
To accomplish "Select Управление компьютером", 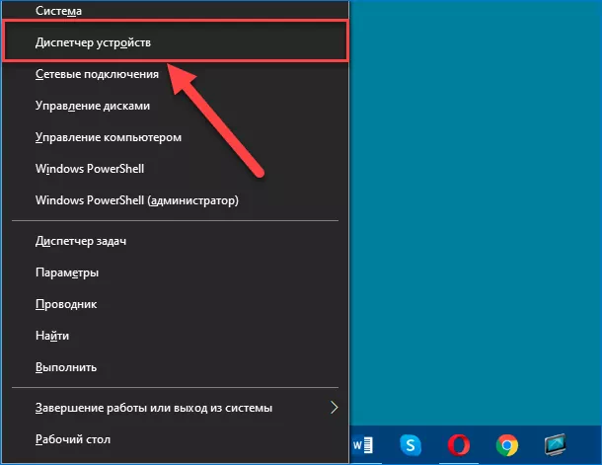I will pyautogui.click(x=109, y=137).
